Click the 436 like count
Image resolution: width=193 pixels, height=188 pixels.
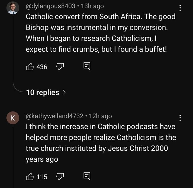42,67
